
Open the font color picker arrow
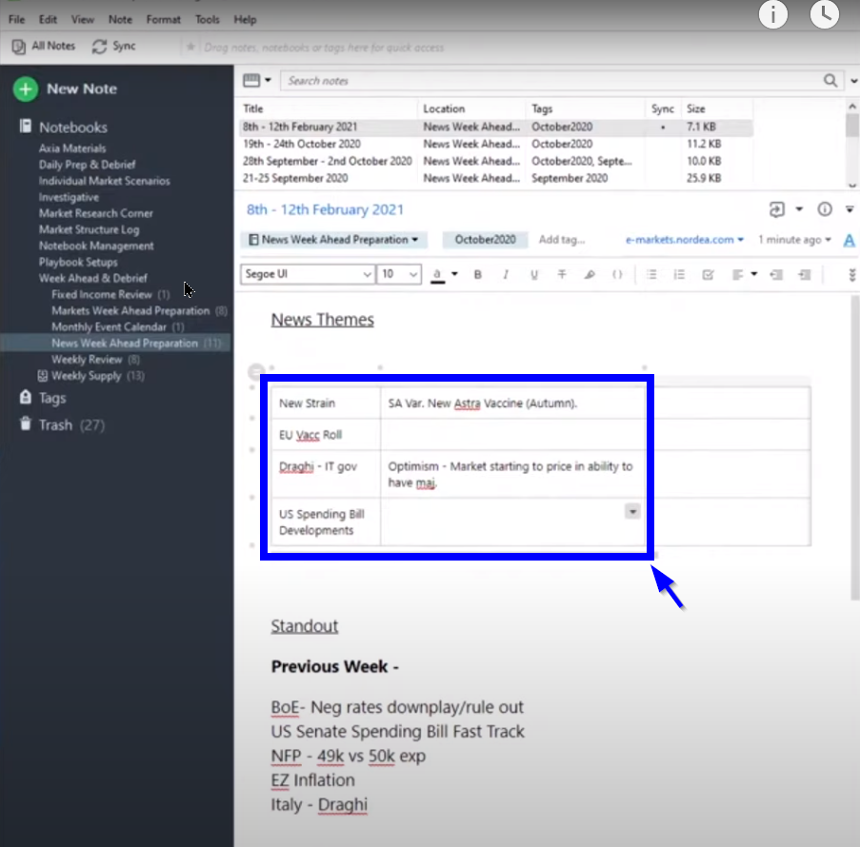[x=454, y=274]
